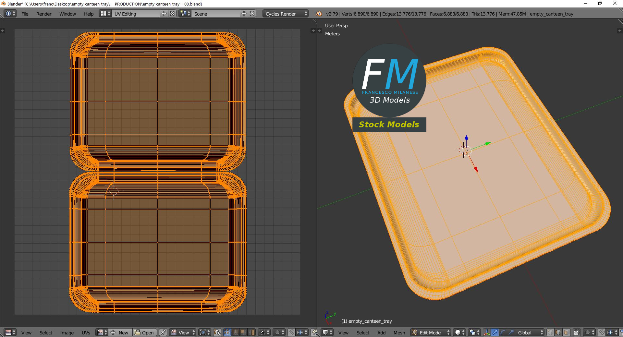Select the translate manipulator arrow icon

tap(495, 332)
